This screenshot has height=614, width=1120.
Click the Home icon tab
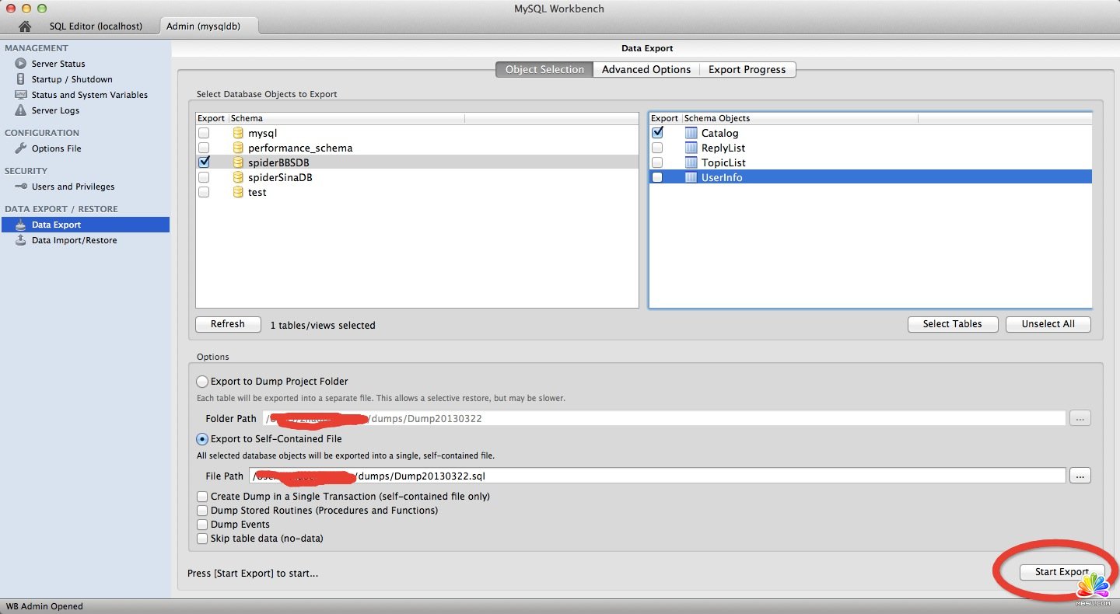(25, 26)
